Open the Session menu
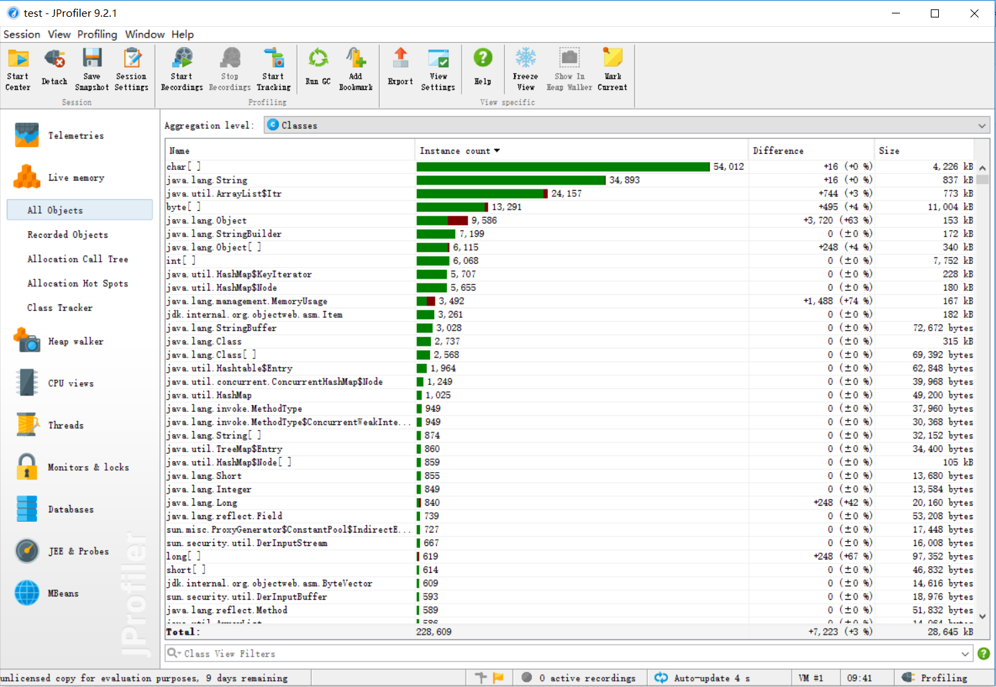This screenshot has height=687, width=996. 22,34
